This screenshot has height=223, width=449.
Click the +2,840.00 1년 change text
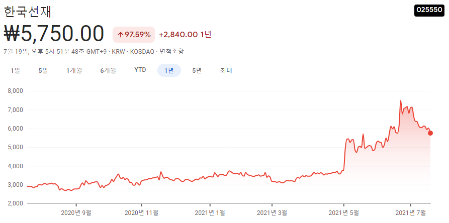(185, 35)
